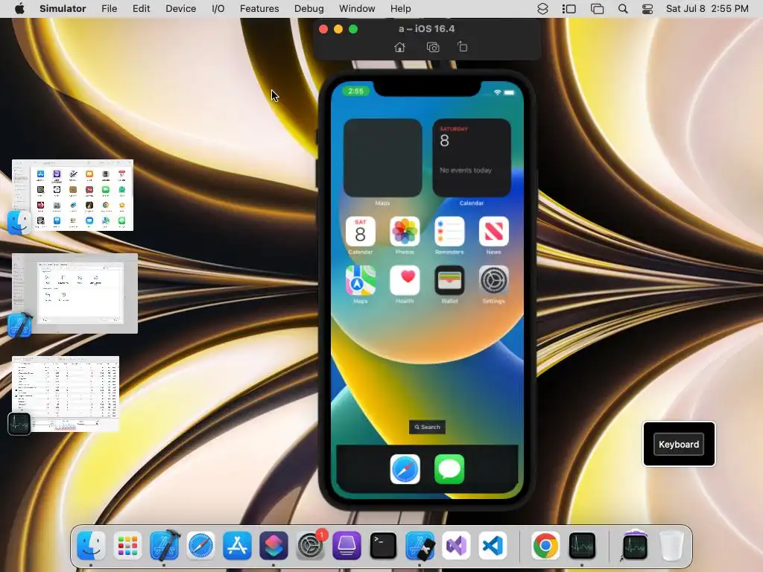Open Safari from the Dock
The width and height of the screenshot is (763, 572).
point(200,545)
